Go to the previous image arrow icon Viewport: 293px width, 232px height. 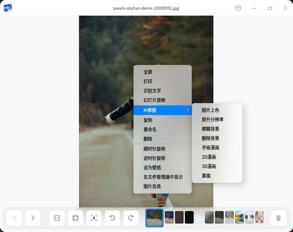pyautogui.click(x=14, y=218)
